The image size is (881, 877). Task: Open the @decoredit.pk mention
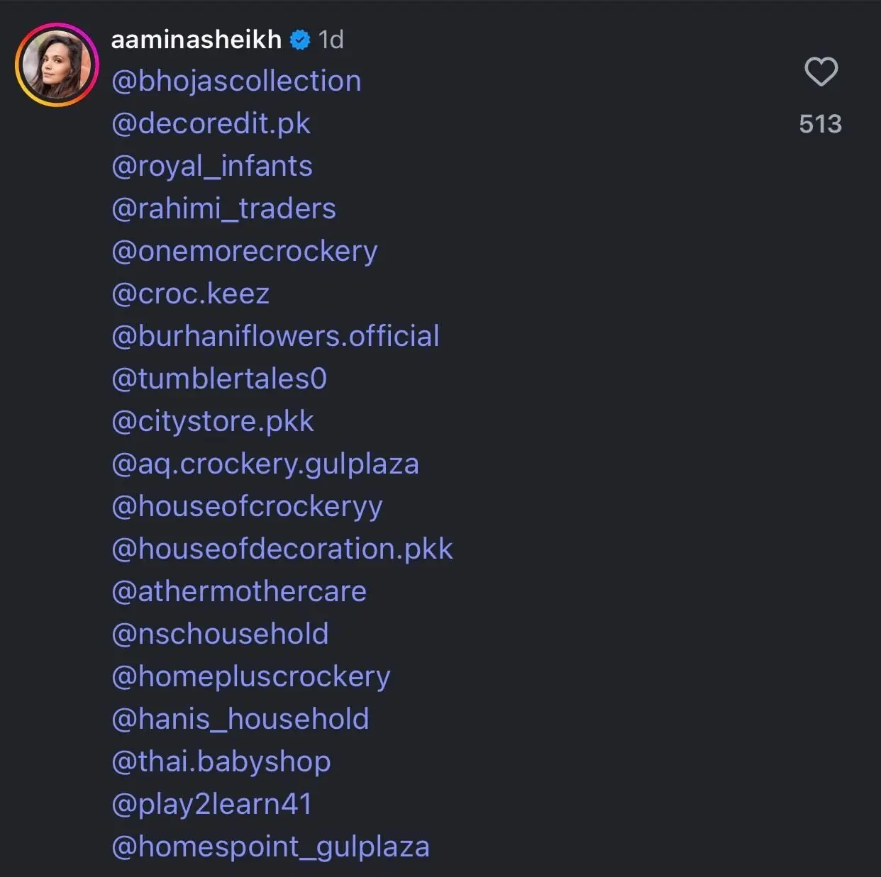[x=211, y=124]
